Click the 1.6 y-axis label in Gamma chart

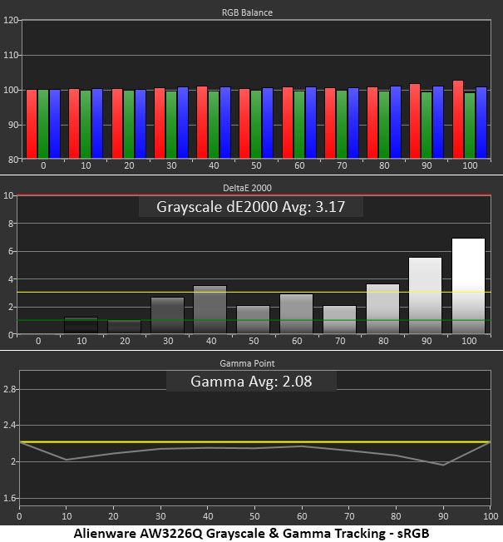click(9, 498)
